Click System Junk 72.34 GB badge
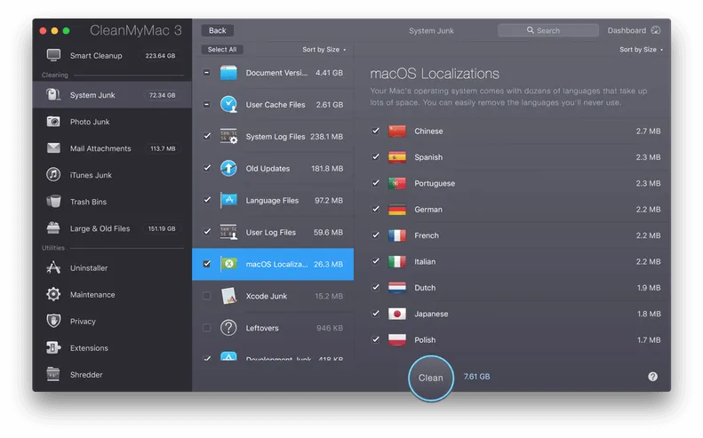 point(163,95)
